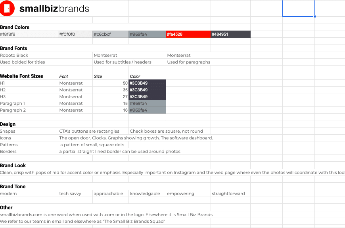Select the #f0f0f0 color cell
Viewport: 345px width, 228px height.
[75, 34]
